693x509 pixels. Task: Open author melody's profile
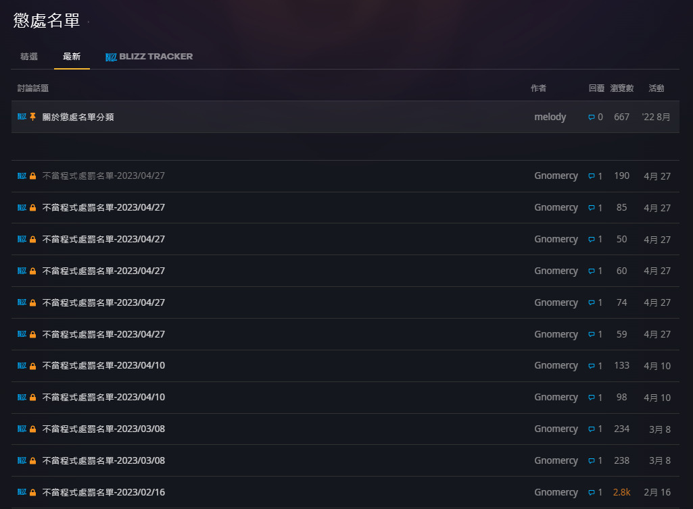click(550, 117)
